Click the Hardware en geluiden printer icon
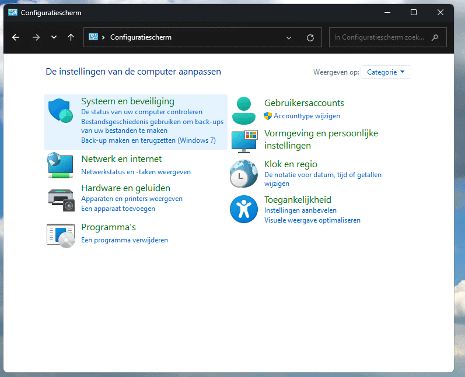Screen dimensions: 465x377 point(60,199)
